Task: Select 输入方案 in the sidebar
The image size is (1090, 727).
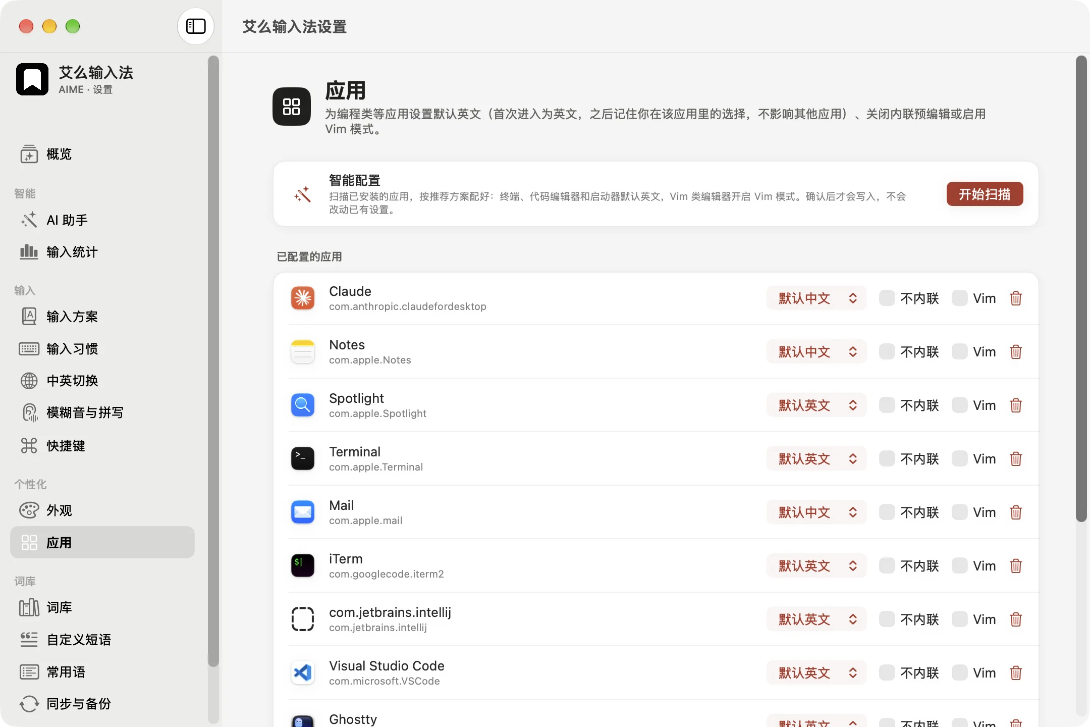Action: pos(102,317)
